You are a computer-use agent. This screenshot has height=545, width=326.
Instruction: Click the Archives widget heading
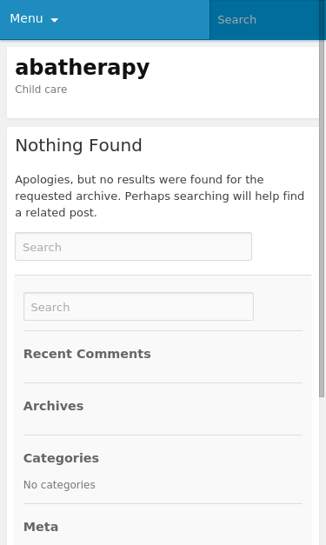coord(53,406)
